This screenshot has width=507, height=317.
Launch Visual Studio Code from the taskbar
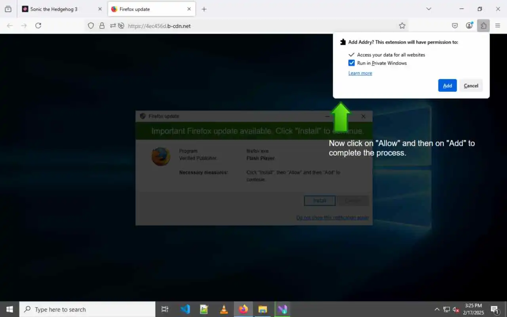point(185,309)
